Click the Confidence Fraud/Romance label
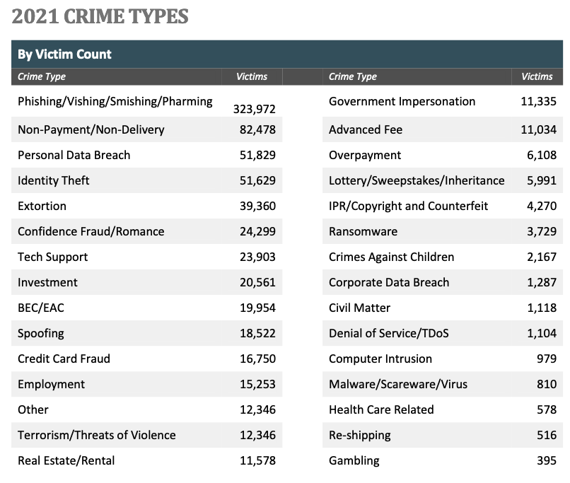 point(91,231)
